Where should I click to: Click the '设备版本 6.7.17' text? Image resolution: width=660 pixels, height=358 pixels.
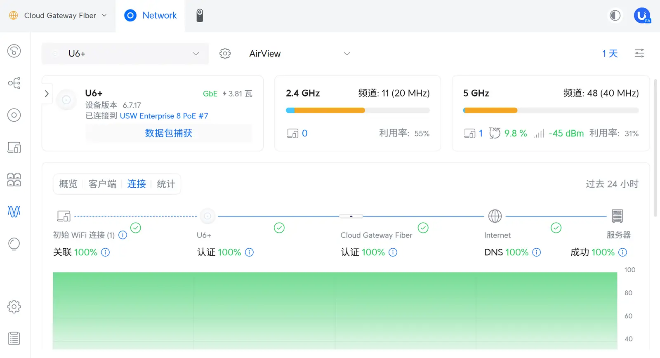point(113,105)
